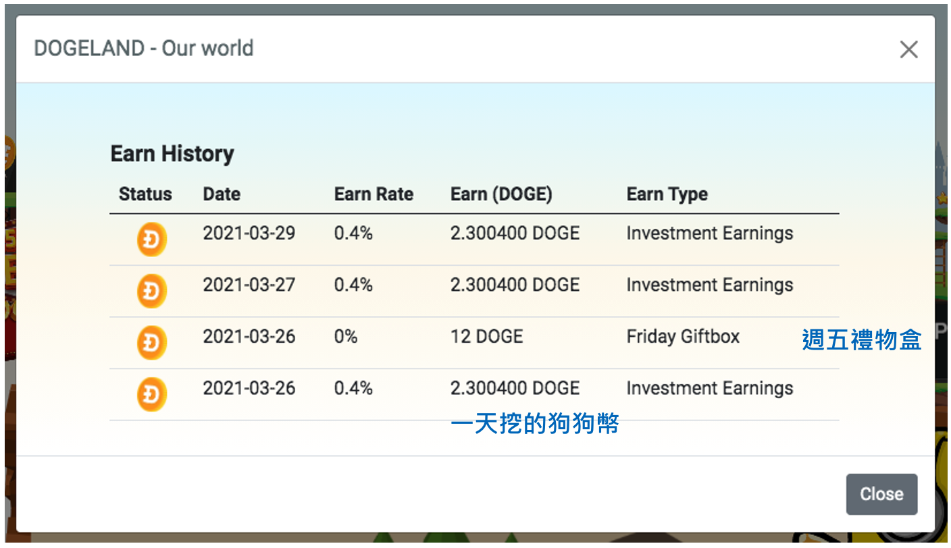
Task: Select the Earn Type column header
Action: click(x=667, y=194)
